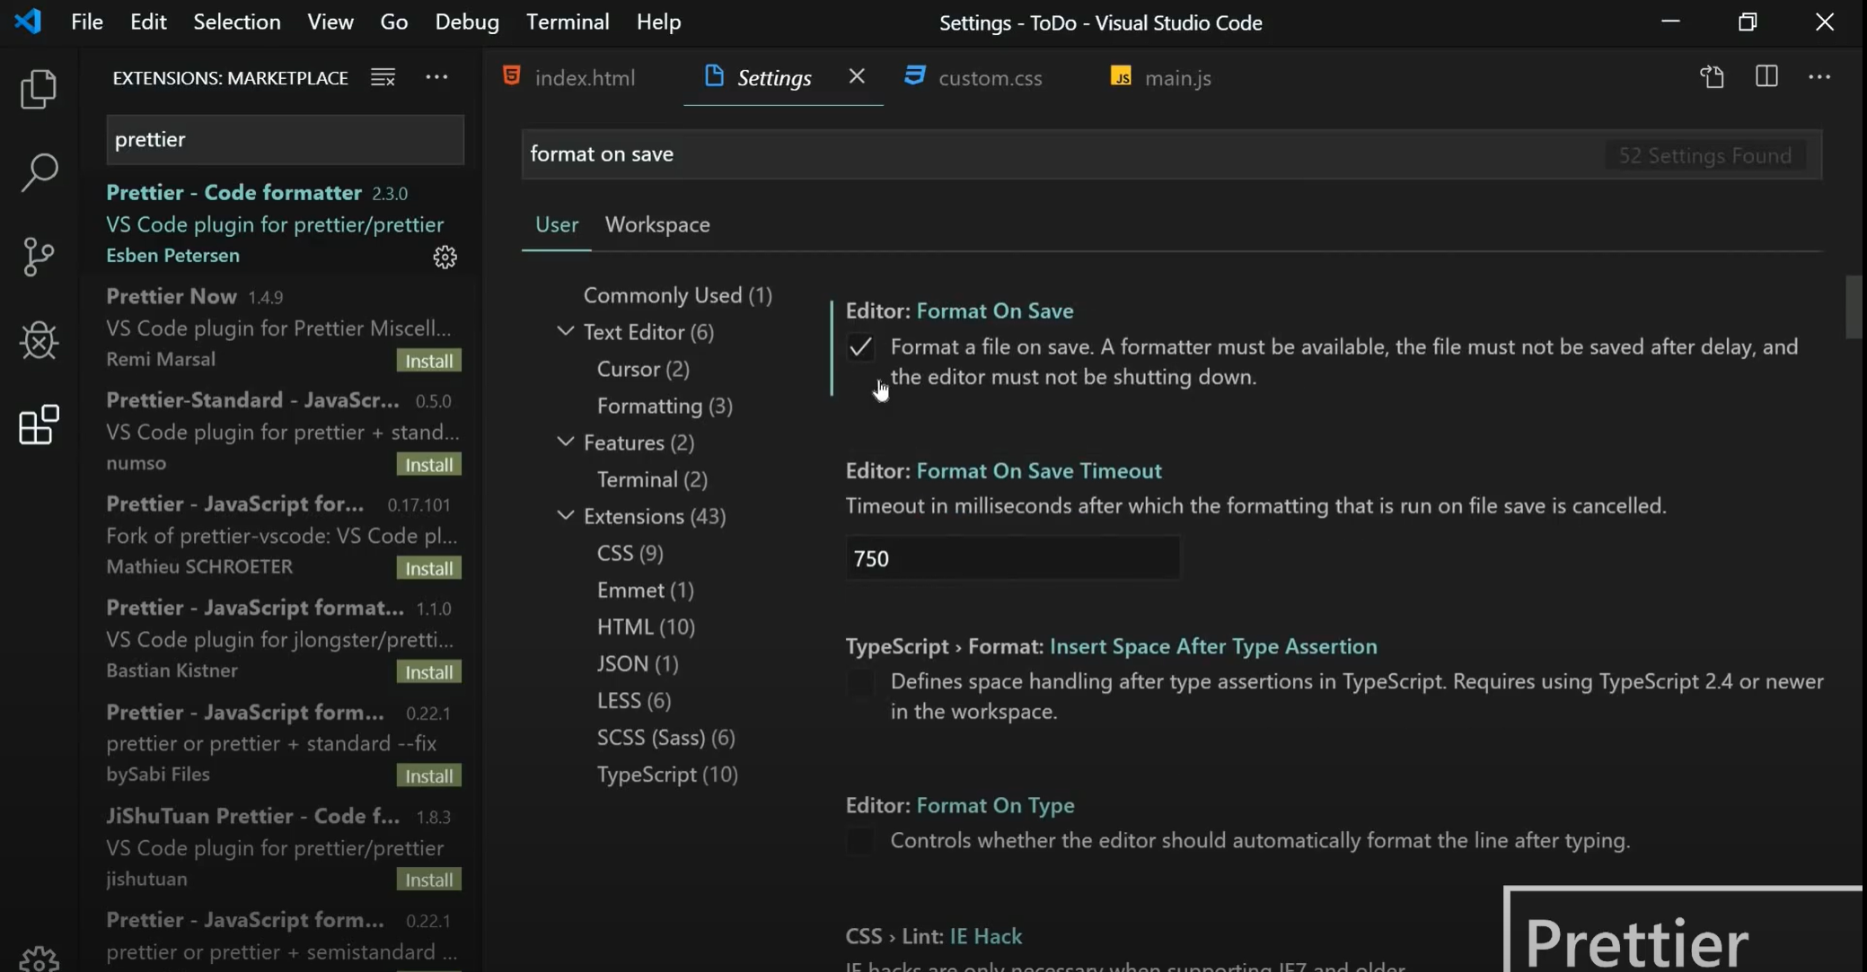This screenshot has width=1867, height=972.
Task: Collapse the Text Editor settings group
Action: pyautogui.click(x=565, y=332)
